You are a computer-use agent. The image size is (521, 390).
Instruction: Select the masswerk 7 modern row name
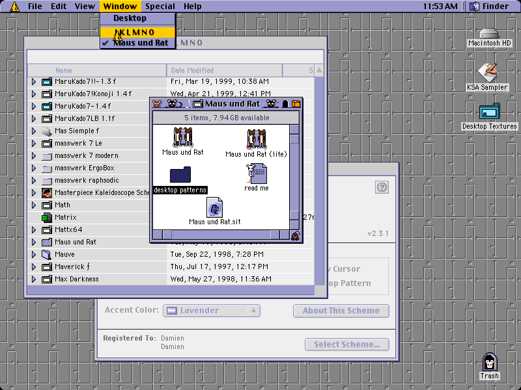[x=87, y=156]
